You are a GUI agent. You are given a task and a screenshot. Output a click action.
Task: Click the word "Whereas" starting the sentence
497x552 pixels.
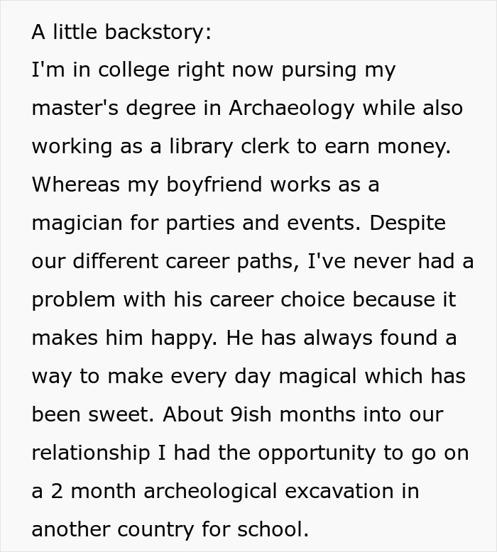click(76, 184)
